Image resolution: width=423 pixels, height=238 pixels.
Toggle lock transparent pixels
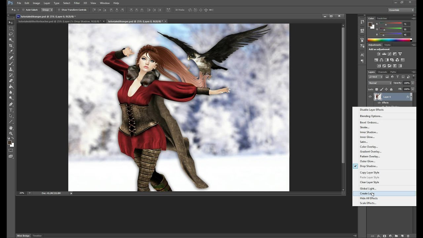pyautogui.click(x=376, y=89)
